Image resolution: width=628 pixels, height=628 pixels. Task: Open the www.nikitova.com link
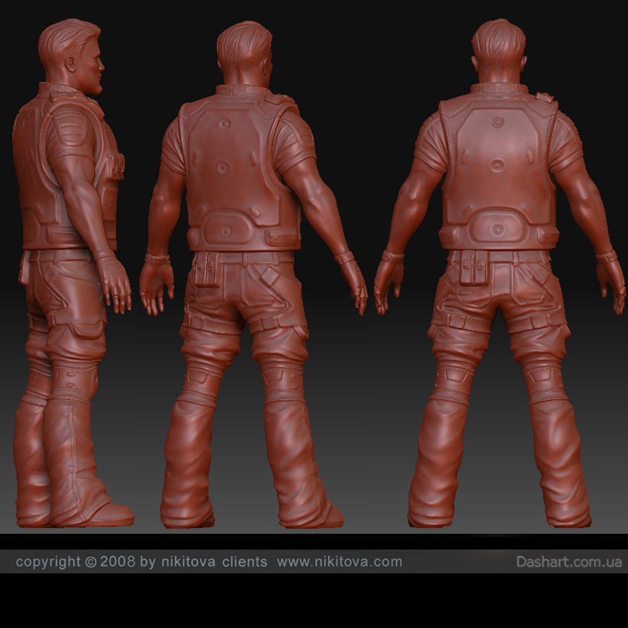[x=339, y=561]
